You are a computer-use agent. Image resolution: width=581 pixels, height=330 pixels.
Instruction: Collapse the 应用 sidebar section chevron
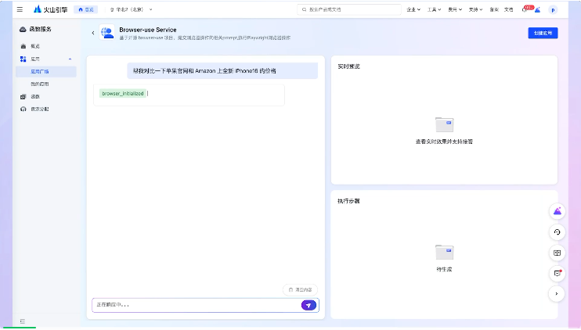70,59
